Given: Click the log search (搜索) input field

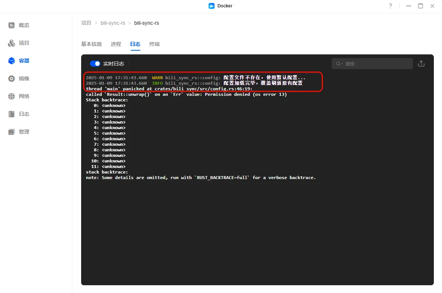Looking at the screenshot, I should (376, 64).
